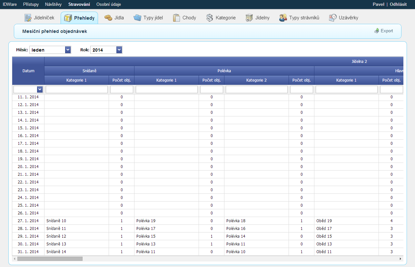Open the Návštěvy menu
This screenshot has width=415, height=267.
(53, 4)
